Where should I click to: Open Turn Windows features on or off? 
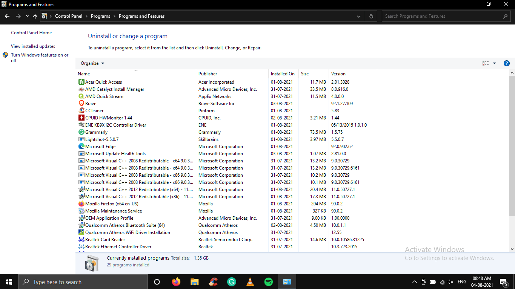pos(40,58)
